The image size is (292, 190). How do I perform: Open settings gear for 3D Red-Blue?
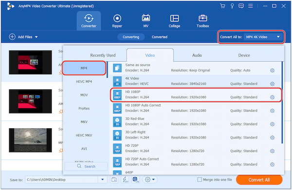(x=272, y=124)
